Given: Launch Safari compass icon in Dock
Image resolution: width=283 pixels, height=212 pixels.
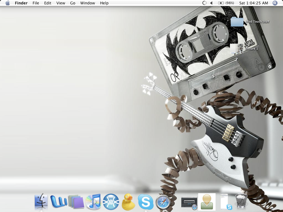Looking at the screenshot, I should click(x=163, y=202).
